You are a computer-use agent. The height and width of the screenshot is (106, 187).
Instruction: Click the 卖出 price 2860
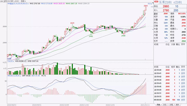pyautogui.click(x=166, y=6)
